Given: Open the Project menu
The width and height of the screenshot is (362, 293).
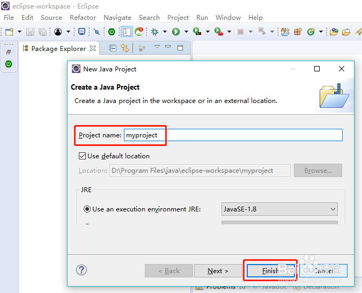Looking at the screenshot, I should (178, 18).
